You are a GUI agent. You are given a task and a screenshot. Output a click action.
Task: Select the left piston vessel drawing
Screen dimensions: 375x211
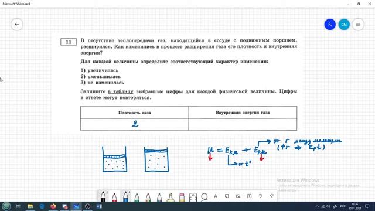tap(115, 159)
